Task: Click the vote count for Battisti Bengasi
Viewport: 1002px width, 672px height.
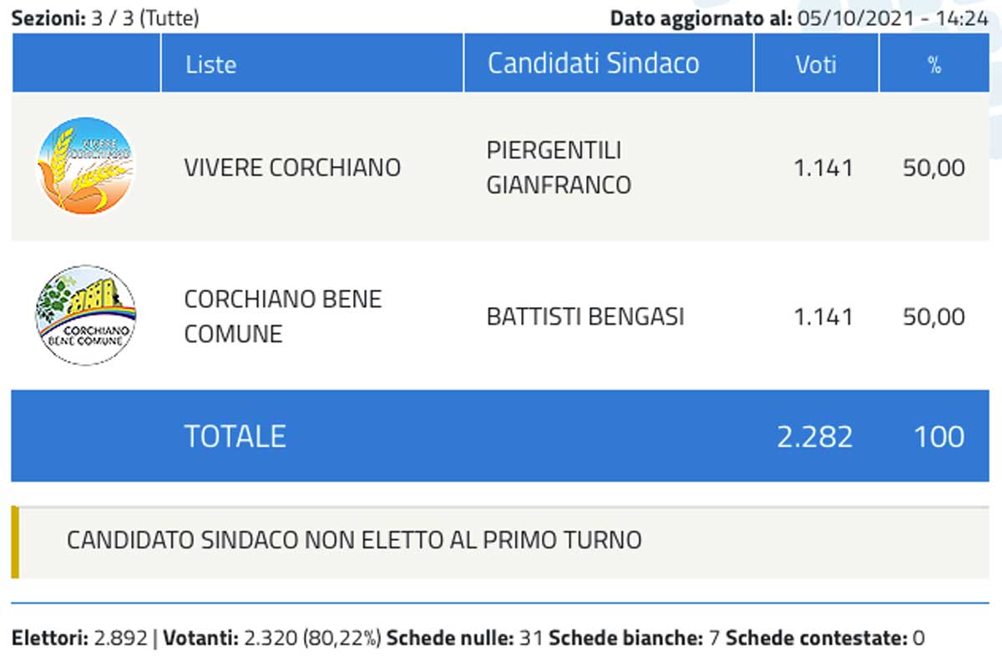Action: [x=822, y=317]
